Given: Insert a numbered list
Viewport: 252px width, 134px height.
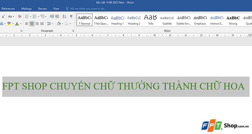Looking at the screenshot, I should [x=35, y=16].
